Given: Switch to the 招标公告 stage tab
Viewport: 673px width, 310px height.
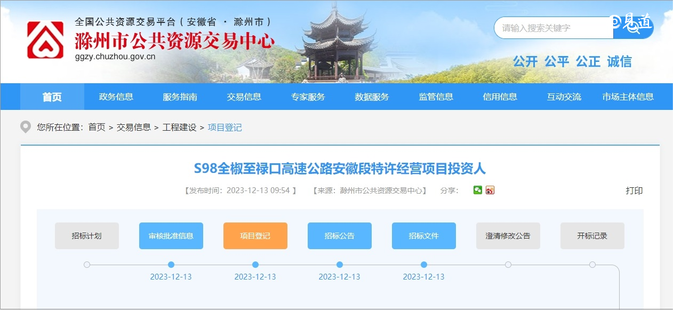Looking at the screenshot, I should (340, 236).
